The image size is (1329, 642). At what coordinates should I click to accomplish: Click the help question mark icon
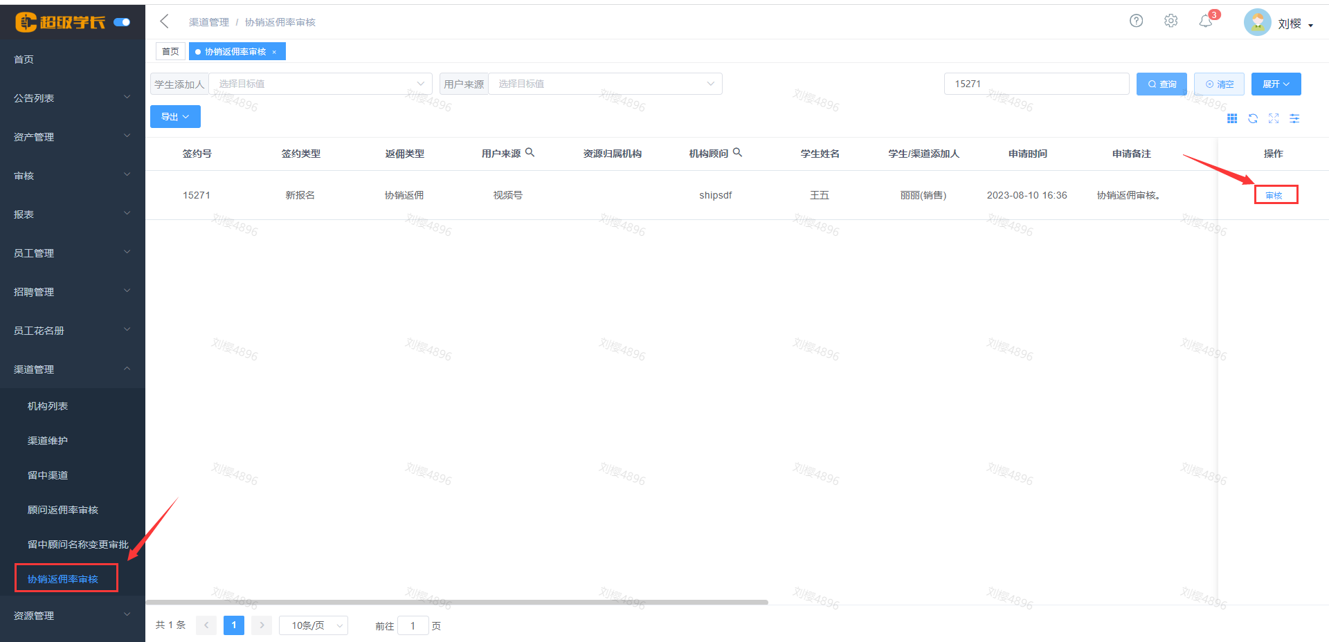click(x=1136, y=21)
